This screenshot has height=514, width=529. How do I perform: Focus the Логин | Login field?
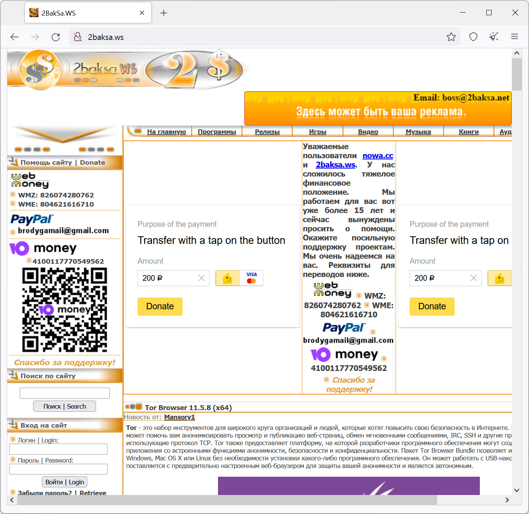click(58, 449)
